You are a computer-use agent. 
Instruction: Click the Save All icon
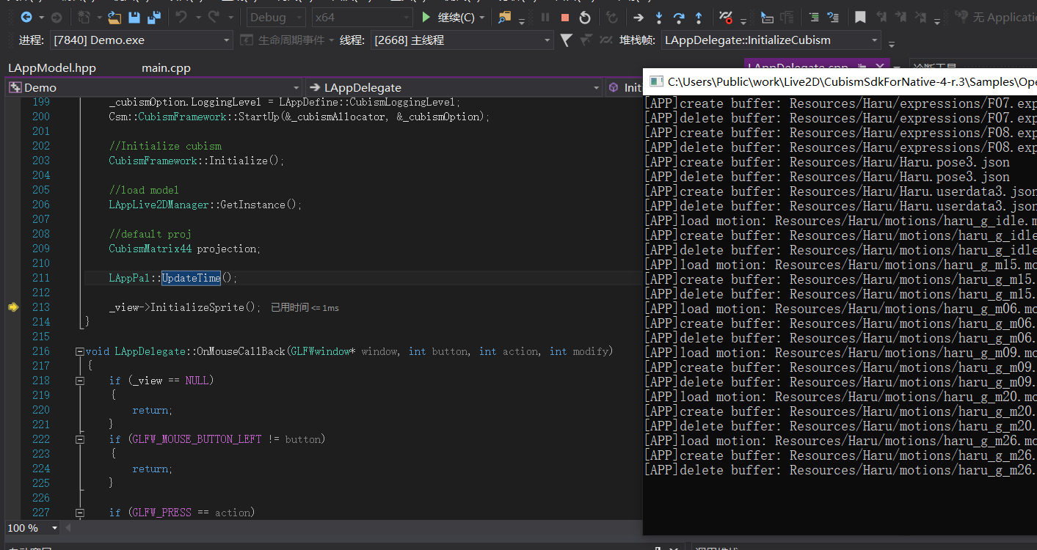(x=154, y=17)
